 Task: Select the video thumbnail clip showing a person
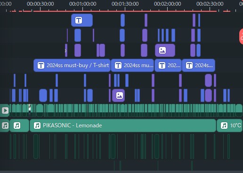tap(30, 110)
